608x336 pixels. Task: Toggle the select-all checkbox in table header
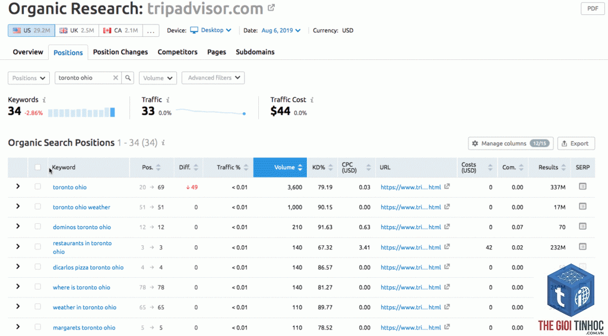(37, 167)
